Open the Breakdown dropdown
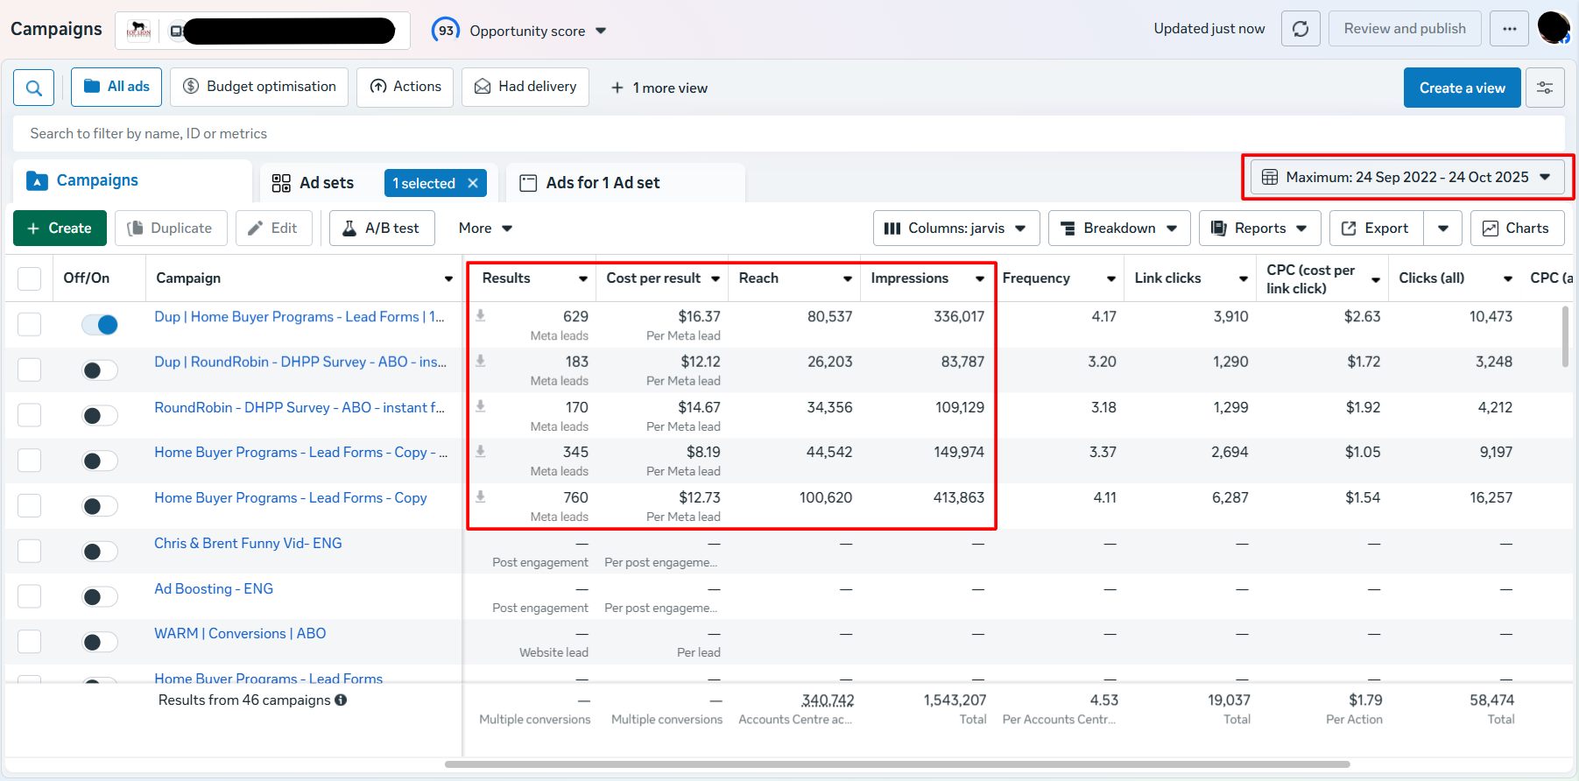Screen dimensions: 1579x781 1119,228
